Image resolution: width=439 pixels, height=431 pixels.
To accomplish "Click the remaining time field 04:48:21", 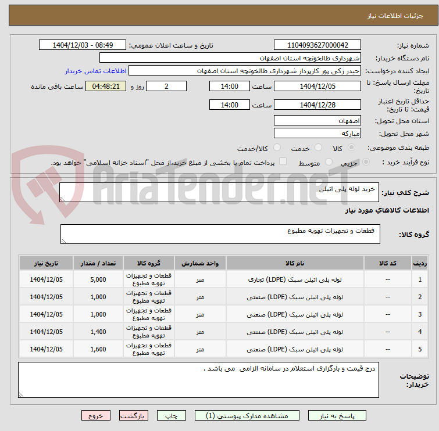I will (106, 86).
